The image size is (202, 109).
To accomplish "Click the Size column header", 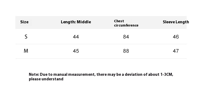I will pyautogui.click(x=24, y=22).
